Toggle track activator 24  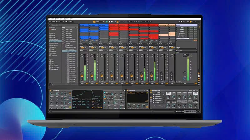coord(132,76)
